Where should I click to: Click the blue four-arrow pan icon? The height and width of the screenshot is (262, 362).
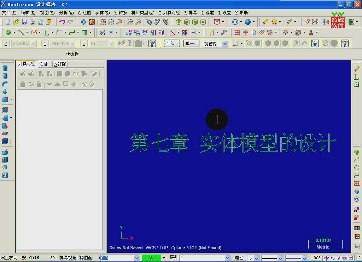click(83, 22)
